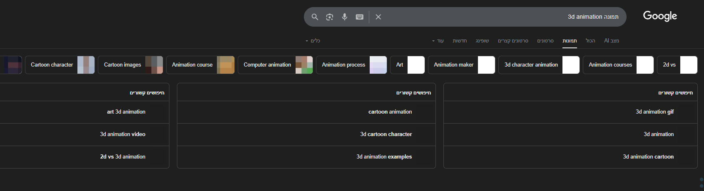Expand the עוד (More) dropdown
704x191 pixels.
coord(438,41)
